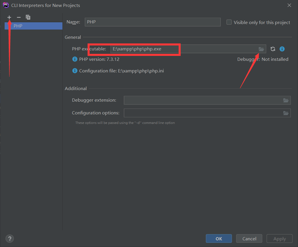Open help via question mark button
Image resolution: width=298 pixels, height=247 pixels.
click(x=10, y=239)
